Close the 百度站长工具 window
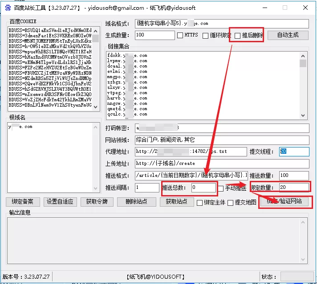This screenshot has width=317, height=284. (305, 8)
